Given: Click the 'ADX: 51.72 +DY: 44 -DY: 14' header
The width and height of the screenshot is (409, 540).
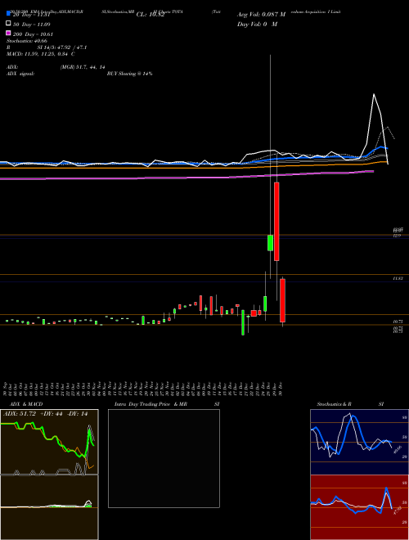Looking at the screenshot, I should pyautogui.click(x=45, y=414).
